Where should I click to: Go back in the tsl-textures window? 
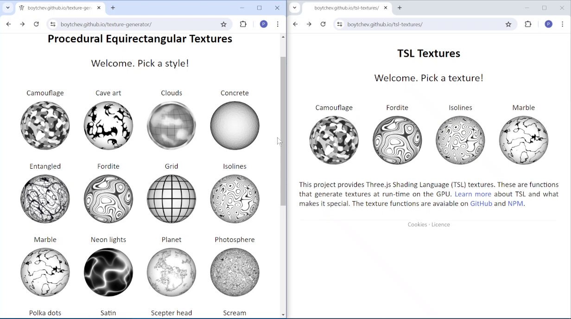295,24
